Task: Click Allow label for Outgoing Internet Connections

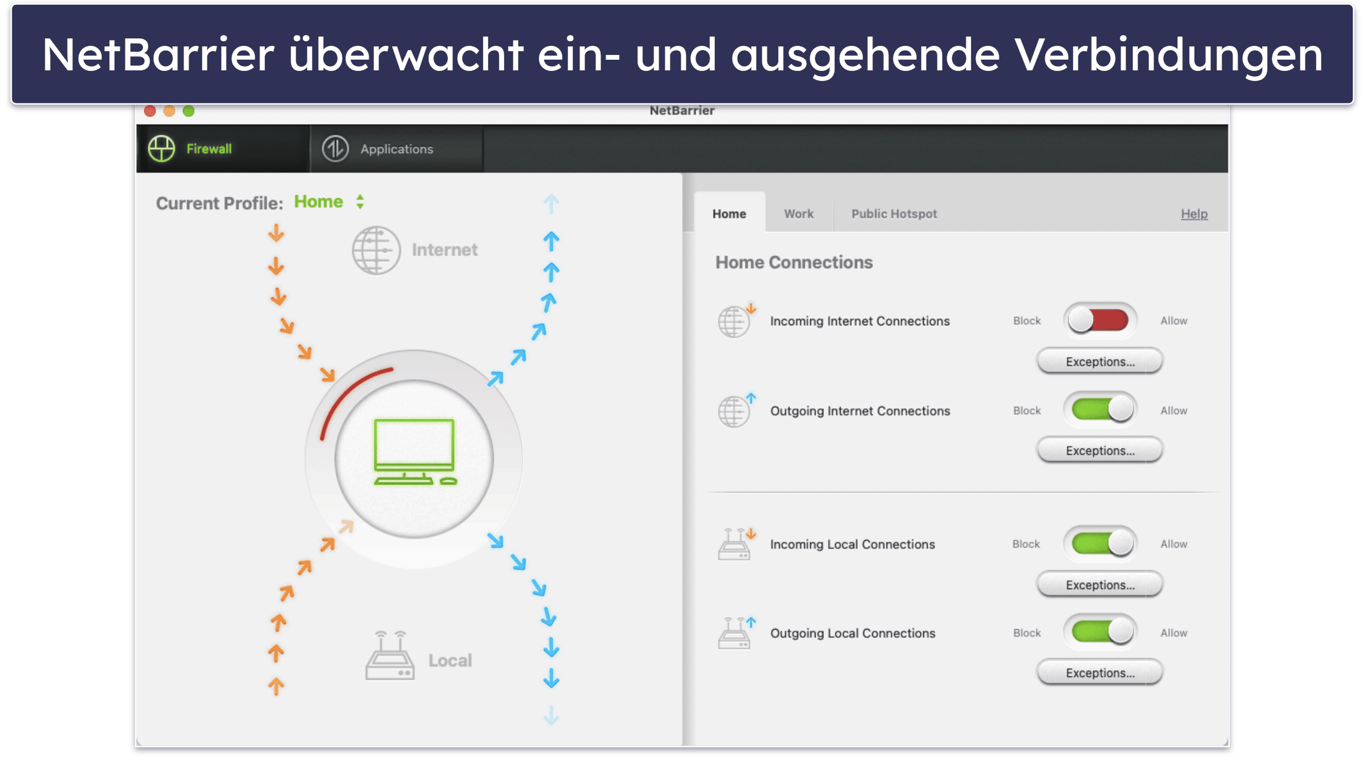Action: [x=1174, y=411]
